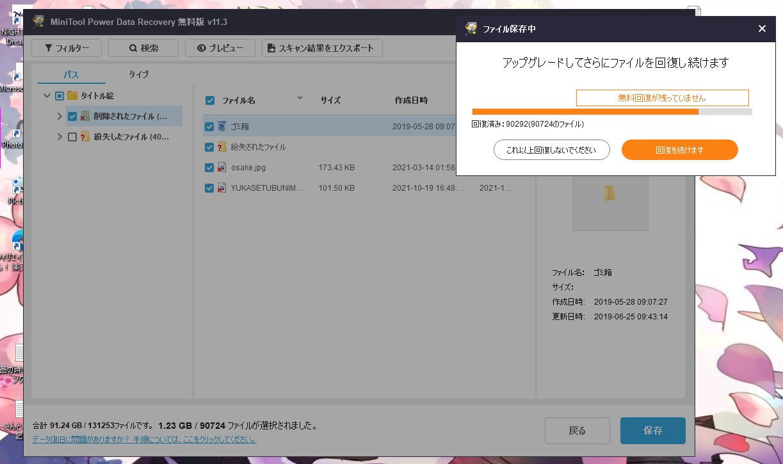Switch to the タイプ tab
Screen dimensions: 783x464
click(x=138, y=74)
